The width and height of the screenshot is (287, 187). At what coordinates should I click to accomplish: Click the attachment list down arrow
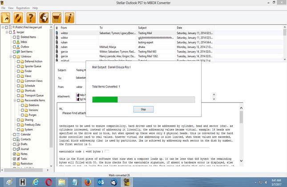pos(214,99)
